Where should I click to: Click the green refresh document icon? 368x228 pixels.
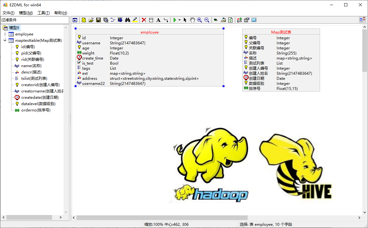click(231, 20)
